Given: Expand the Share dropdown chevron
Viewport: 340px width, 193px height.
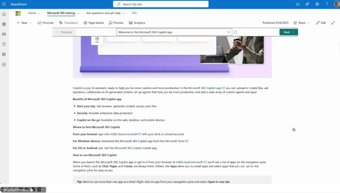Looking at the screenshot, I should coord(308,23).
